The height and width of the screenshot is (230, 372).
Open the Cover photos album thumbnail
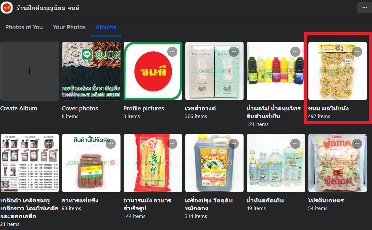[x=91, y=71]
